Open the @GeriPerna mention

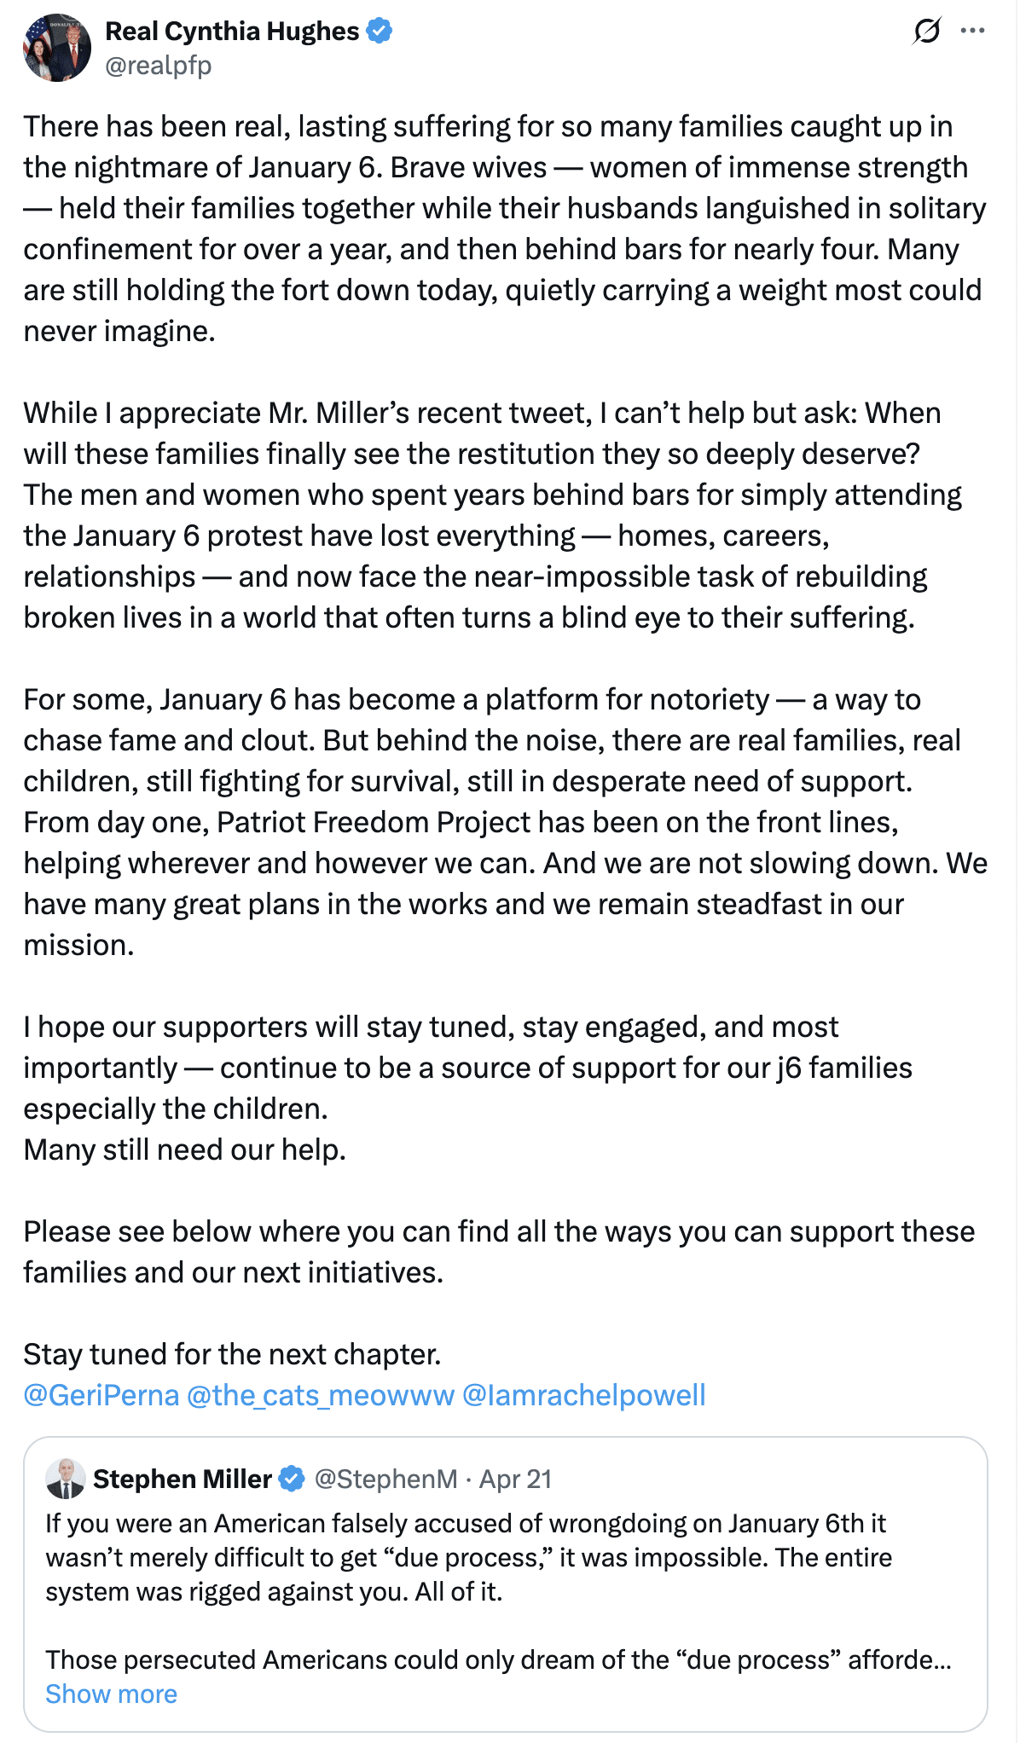(101, 1395)
